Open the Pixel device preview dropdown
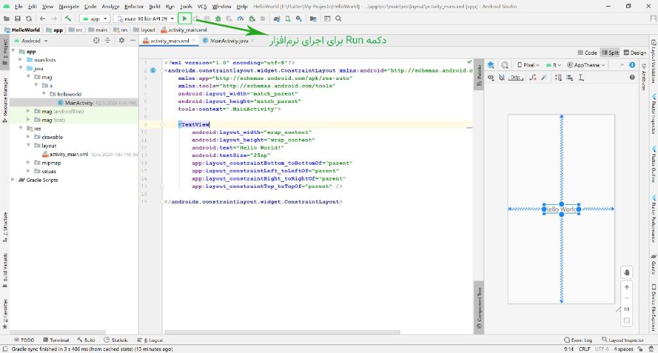 click(528, 65)
